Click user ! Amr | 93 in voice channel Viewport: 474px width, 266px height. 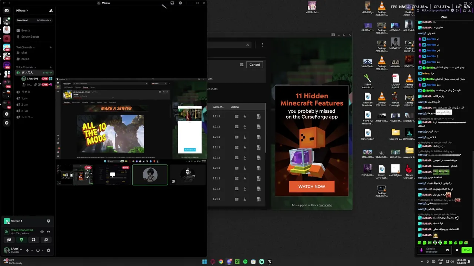click(33, 79)
